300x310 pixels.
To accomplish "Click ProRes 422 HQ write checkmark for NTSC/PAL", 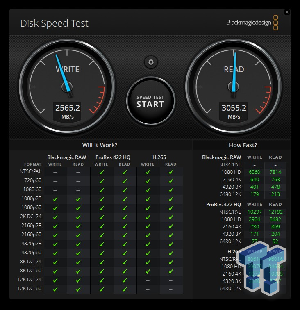I will point(101,172).
